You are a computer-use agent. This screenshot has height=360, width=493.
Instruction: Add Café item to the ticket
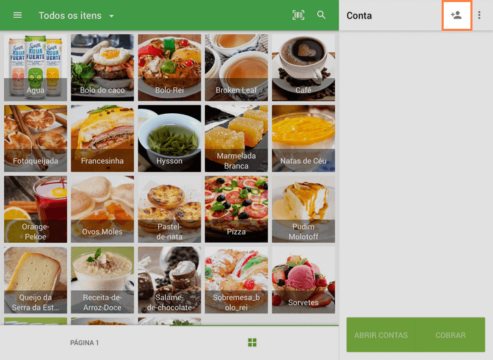pyautogui.click(x=303, y=67)
